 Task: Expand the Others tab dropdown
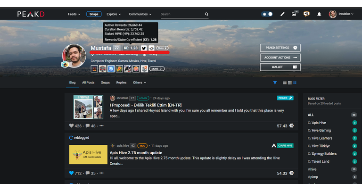point(140,83)
